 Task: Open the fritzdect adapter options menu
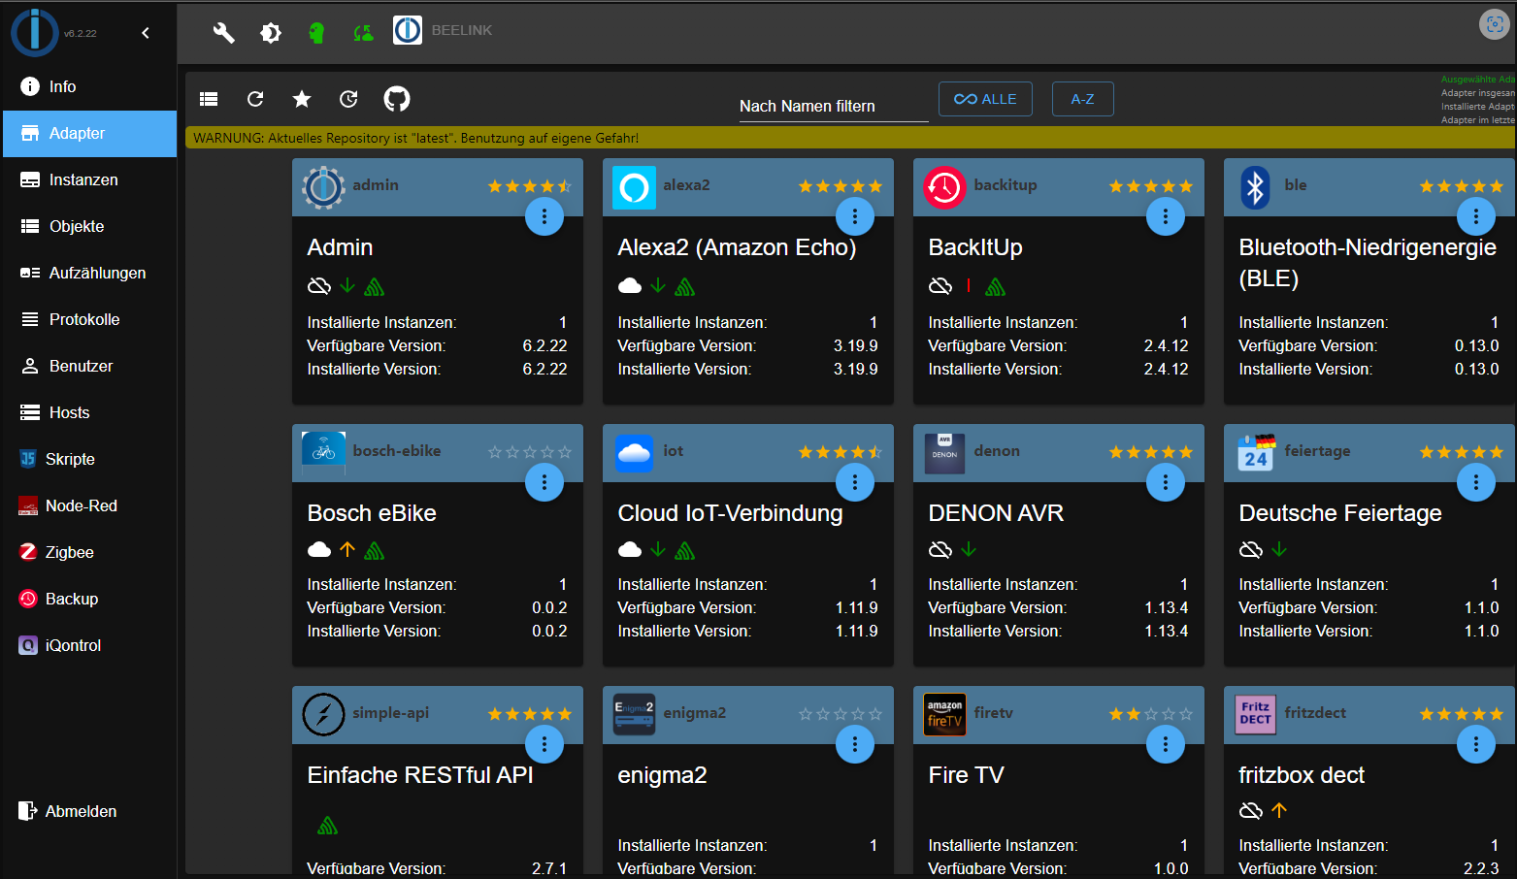pos(1476,743)
